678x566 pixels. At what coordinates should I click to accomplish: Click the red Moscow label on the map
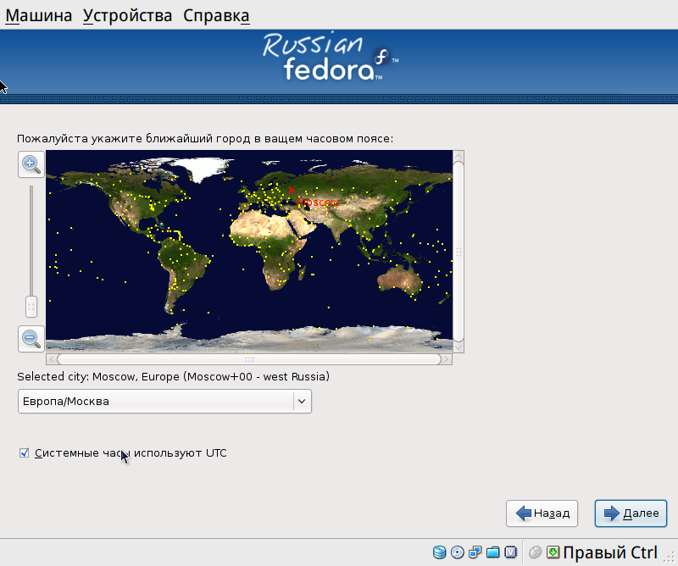[318, 203]
